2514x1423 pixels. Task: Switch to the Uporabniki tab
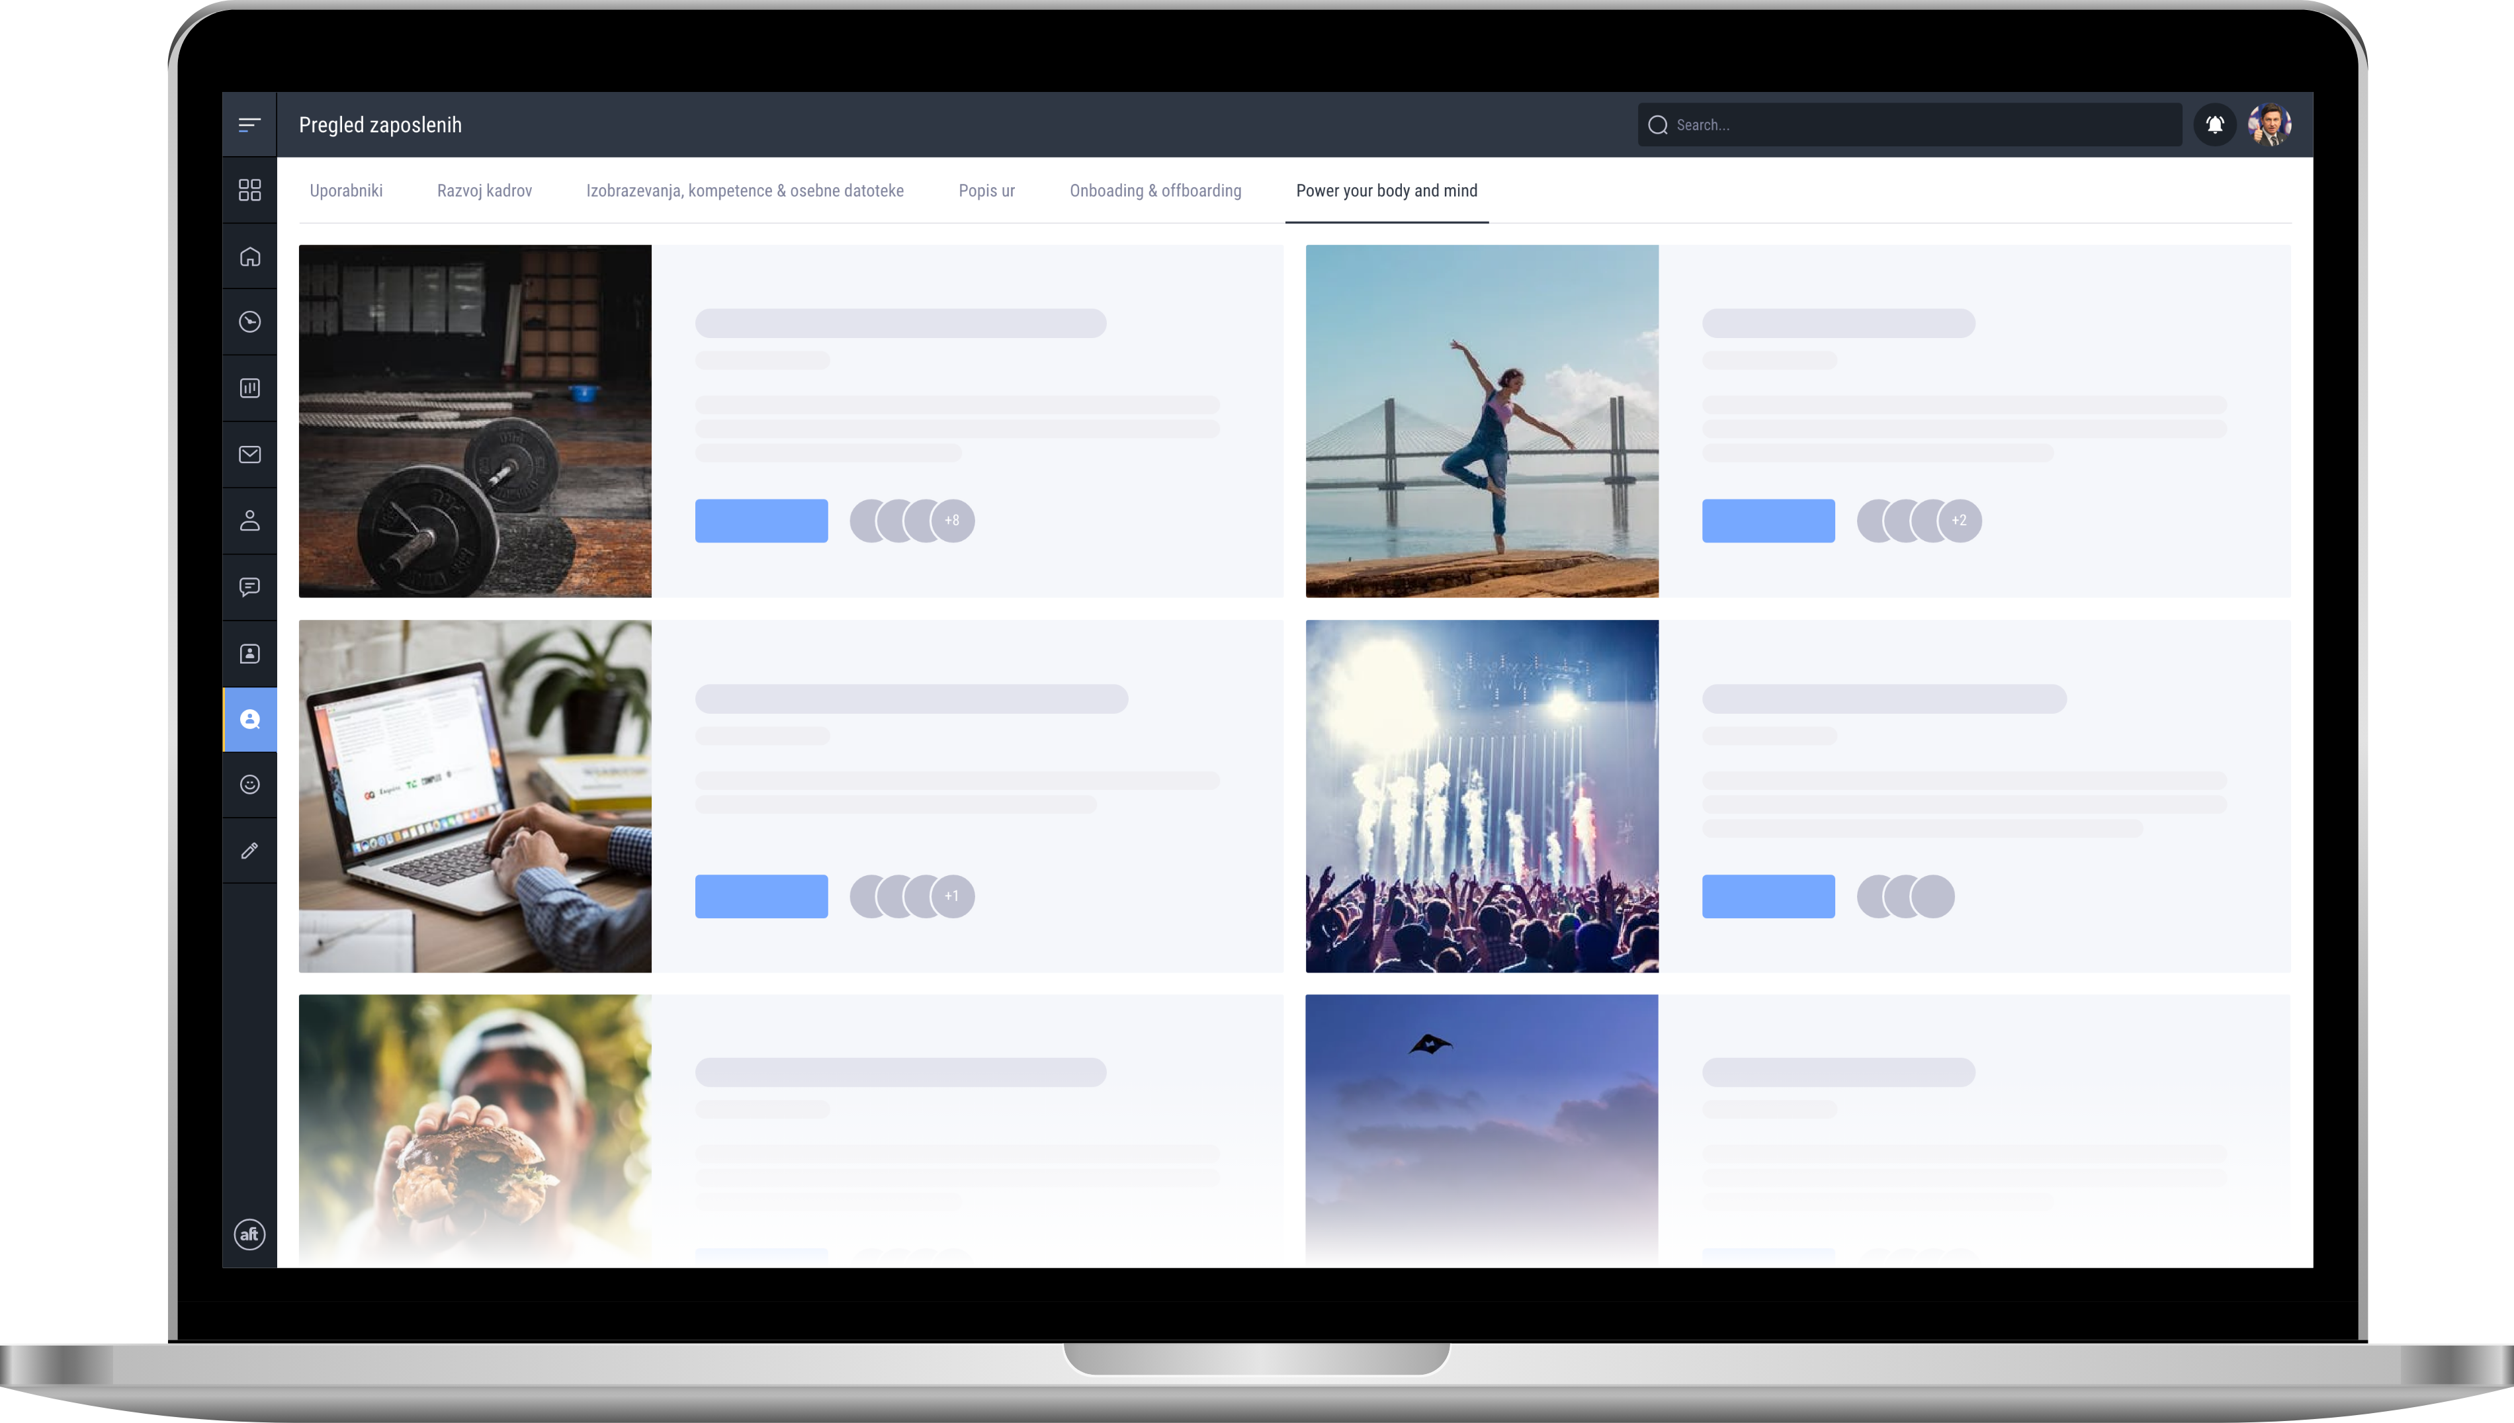346,191
